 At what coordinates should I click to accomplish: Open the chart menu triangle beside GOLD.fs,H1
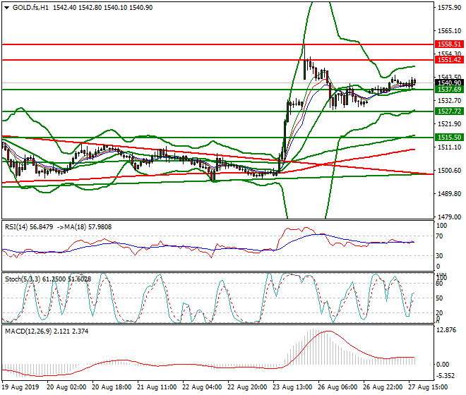[x=6, y=8]
